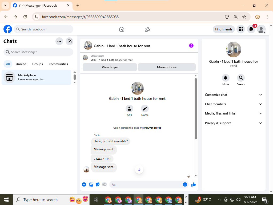273x205 pixels.
Task: Open emoji picker in message box
Action: pos(185,184)
